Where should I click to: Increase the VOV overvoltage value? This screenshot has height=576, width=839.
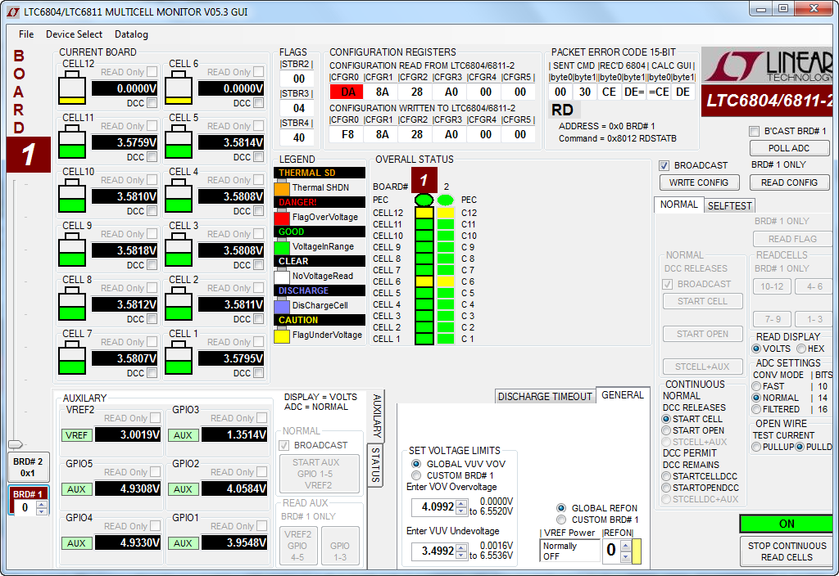click(461, 503)
